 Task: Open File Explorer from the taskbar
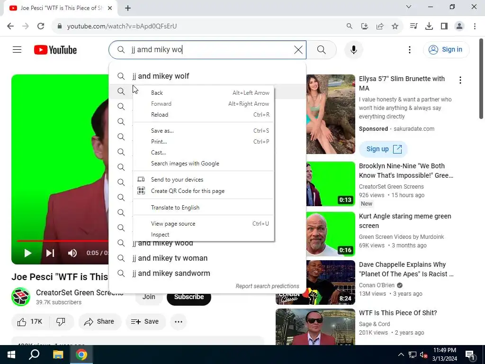[x=58, y=355]
